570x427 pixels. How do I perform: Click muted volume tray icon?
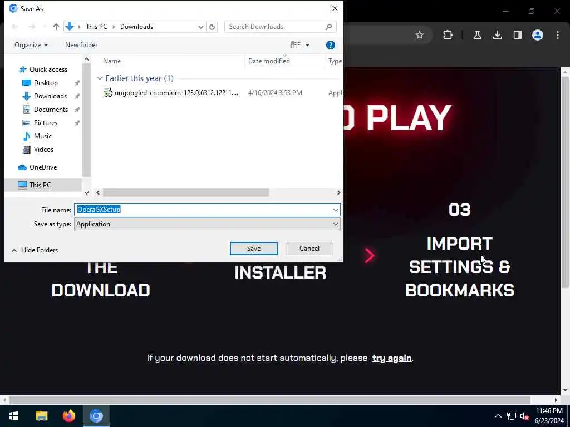coord(524,416)
